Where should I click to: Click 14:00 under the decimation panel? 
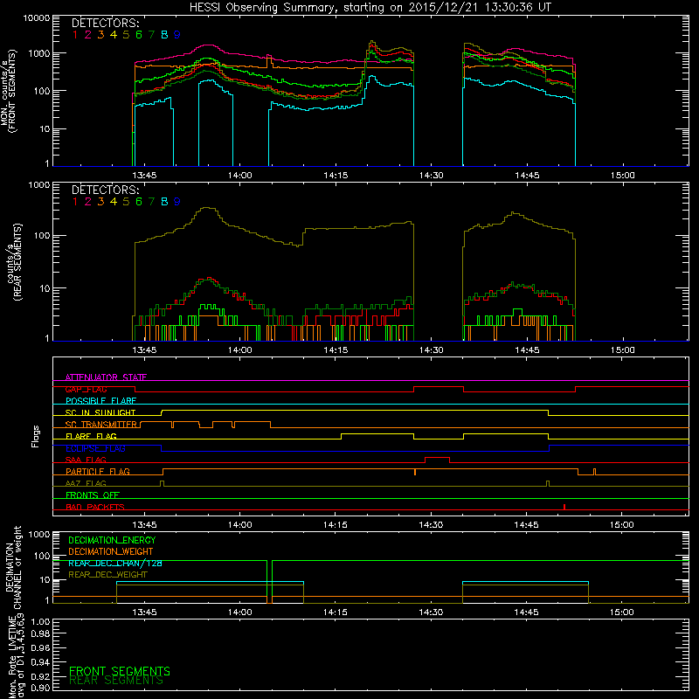click(x=239, y=612)
